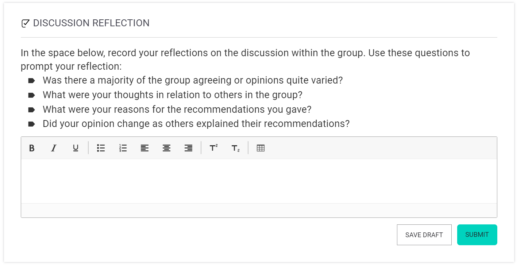
Task: Enable subscript formatting
Action: point(235,148)
